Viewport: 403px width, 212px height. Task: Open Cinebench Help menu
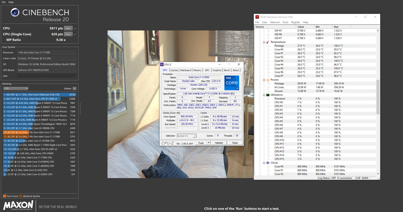tap(11, 2)
